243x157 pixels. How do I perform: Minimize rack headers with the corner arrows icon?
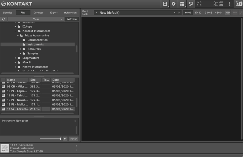pos(241,13)
